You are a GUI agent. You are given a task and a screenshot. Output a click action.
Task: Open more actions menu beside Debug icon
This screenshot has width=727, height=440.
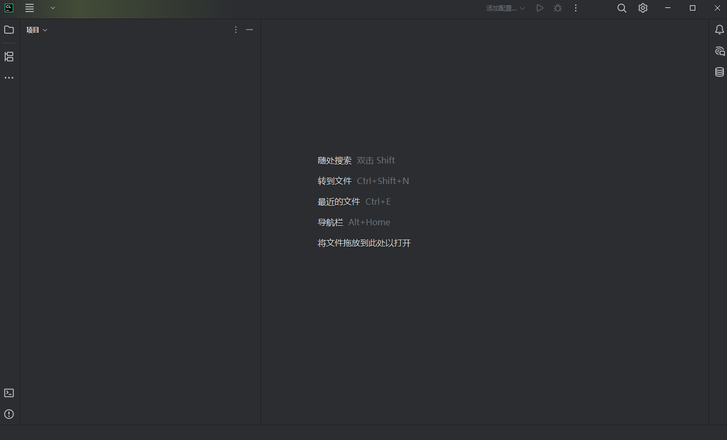[x=576, y=8]
